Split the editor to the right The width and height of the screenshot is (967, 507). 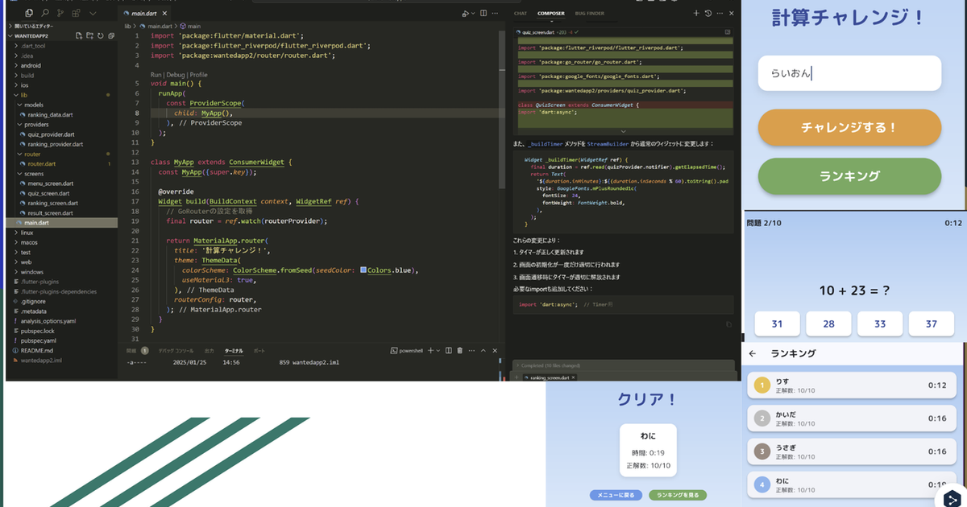tap(483, 14)
